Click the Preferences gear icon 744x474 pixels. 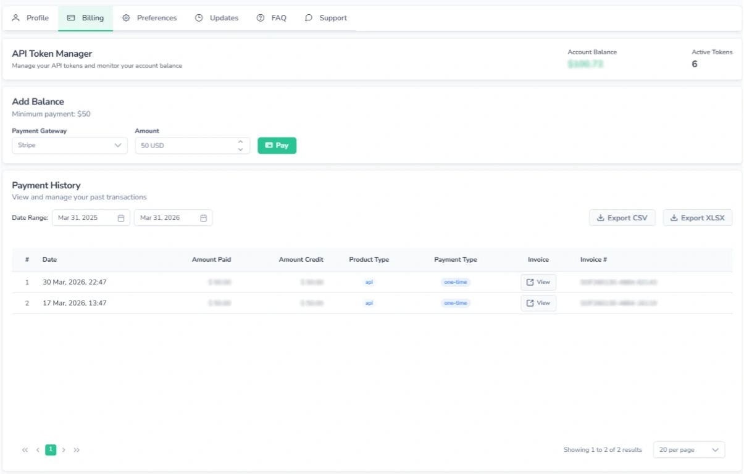pyautogui.click(x=125, y=18)
